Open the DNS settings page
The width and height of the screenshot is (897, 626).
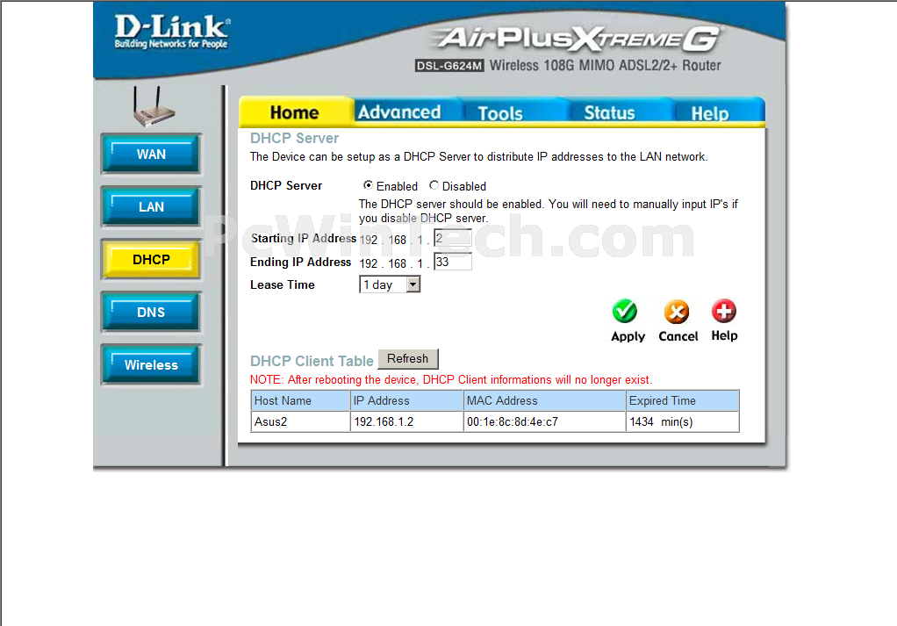point(151,312)
